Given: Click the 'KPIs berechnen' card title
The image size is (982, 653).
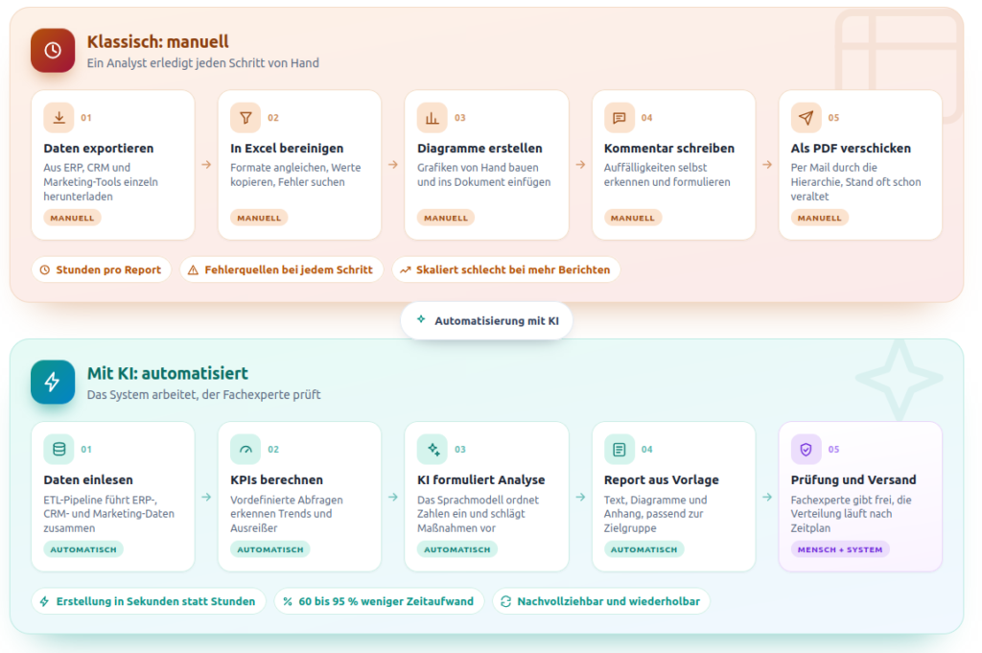Looking at the screenshot, I should (x=277, y=479).
